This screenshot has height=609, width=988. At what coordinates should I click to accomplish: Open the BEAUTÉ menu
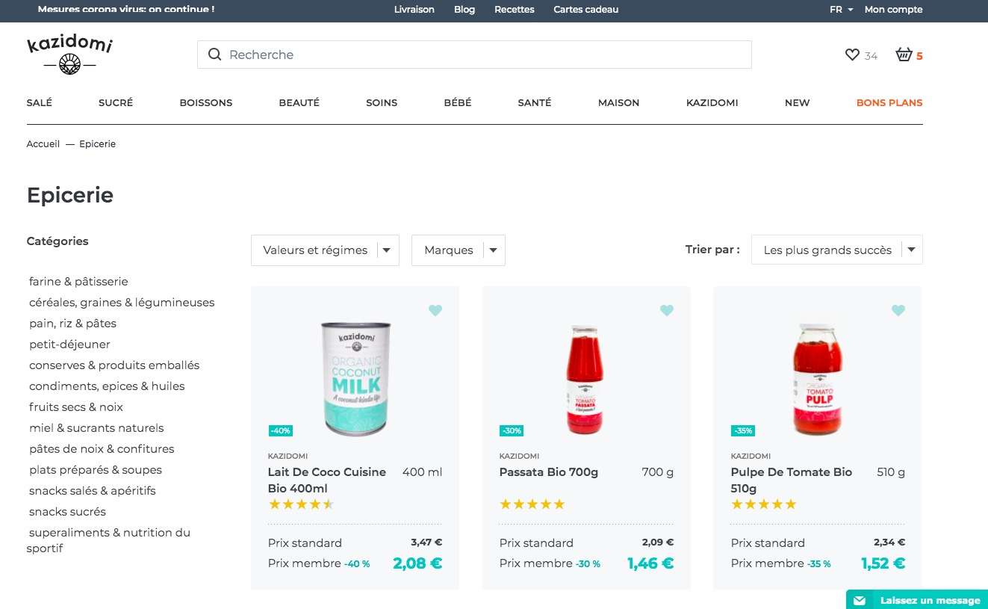[x=299, y=102]
